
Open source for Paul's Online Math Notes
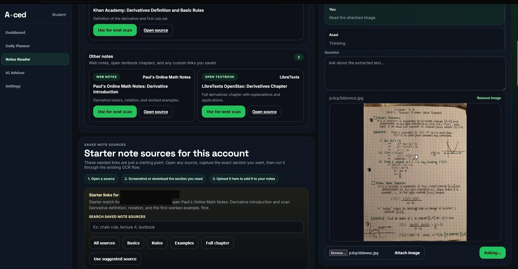tap(156, 112)
